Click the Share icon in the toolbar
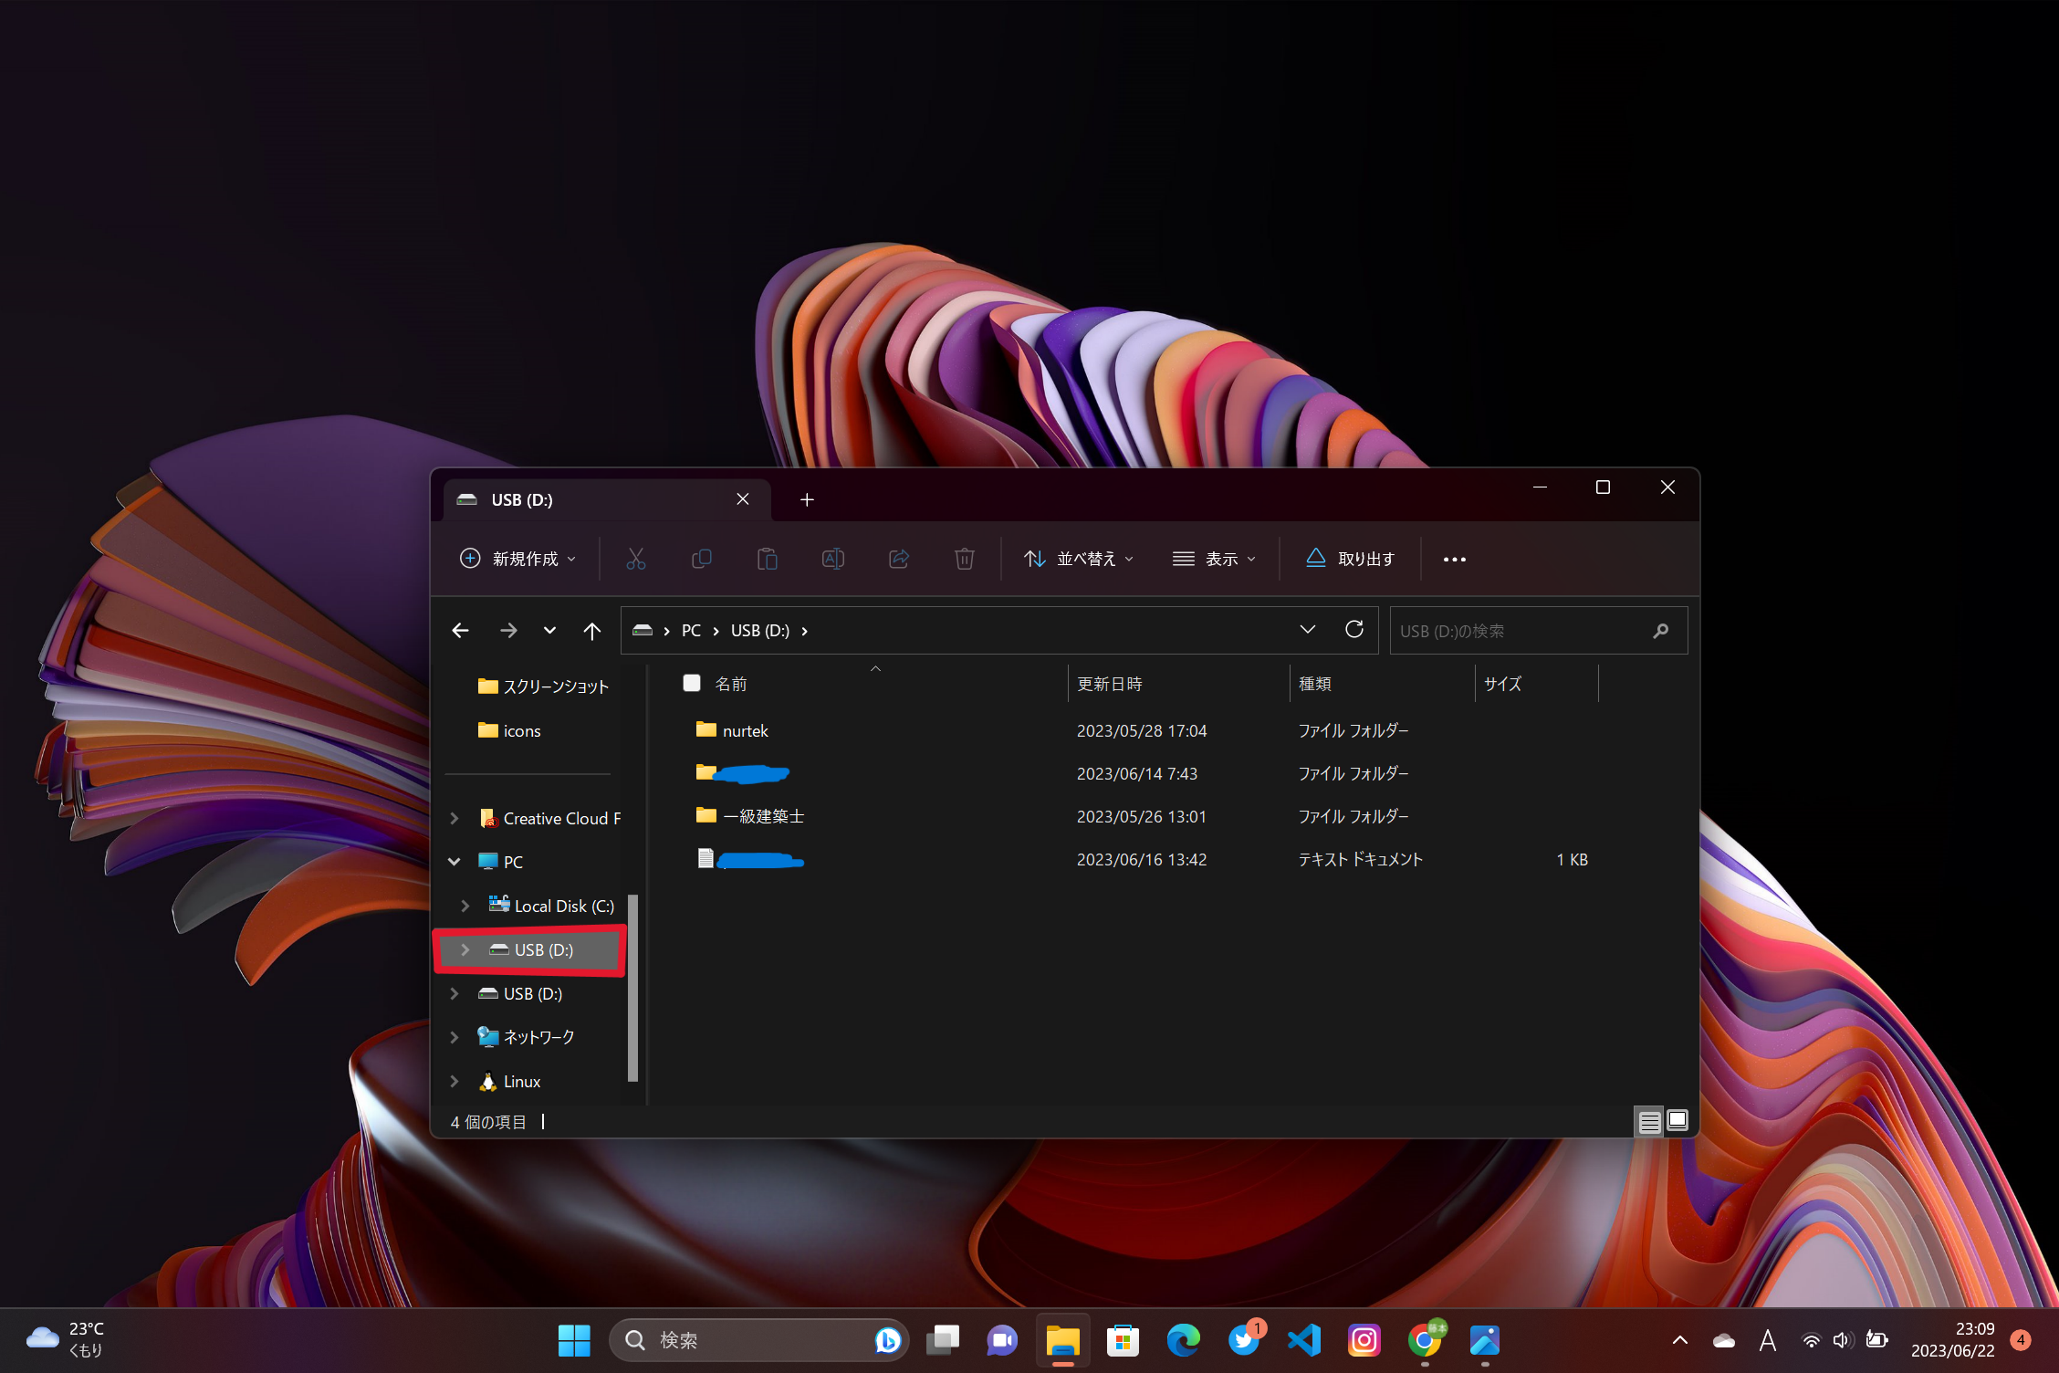 point(899,559)
